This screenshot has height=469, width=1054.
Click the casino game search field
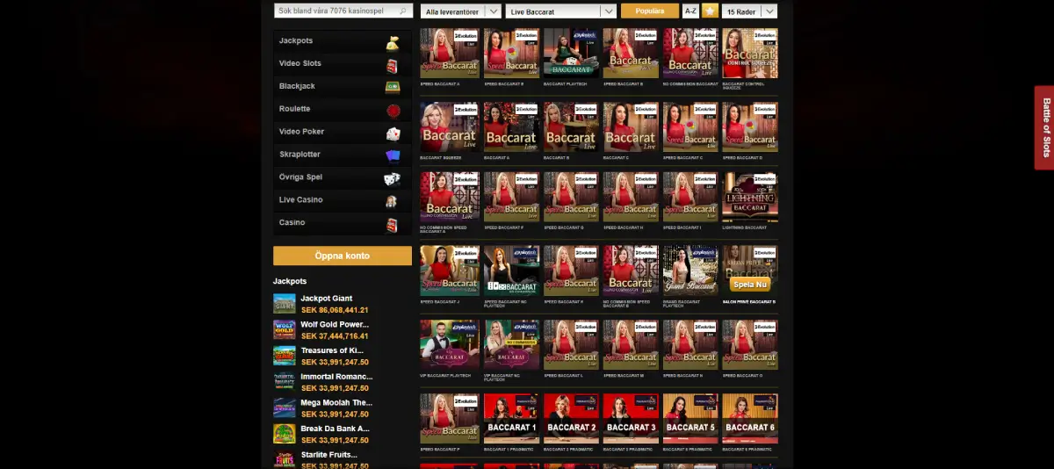coord(343,11)
